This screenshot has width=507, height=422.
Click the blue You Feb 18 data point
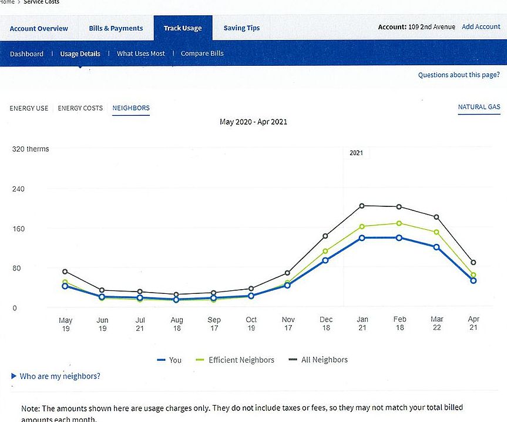click(x=399, y=238)
